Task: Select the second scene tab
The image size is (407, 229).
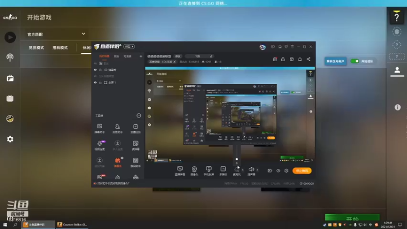Action: (x=117, y=56)
